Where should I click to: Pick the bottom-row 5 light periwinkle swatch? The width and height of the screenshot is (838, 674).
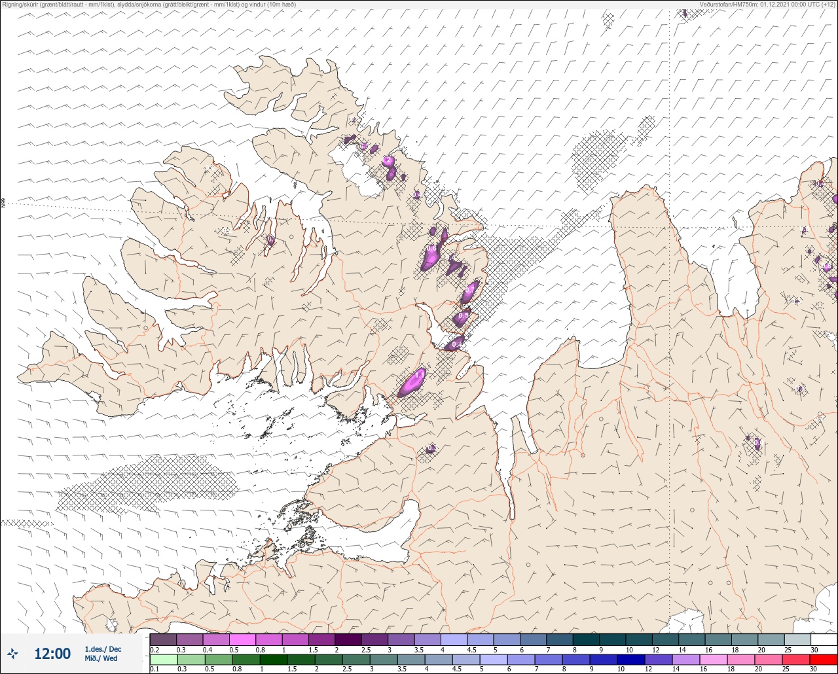tap(494, 660)
